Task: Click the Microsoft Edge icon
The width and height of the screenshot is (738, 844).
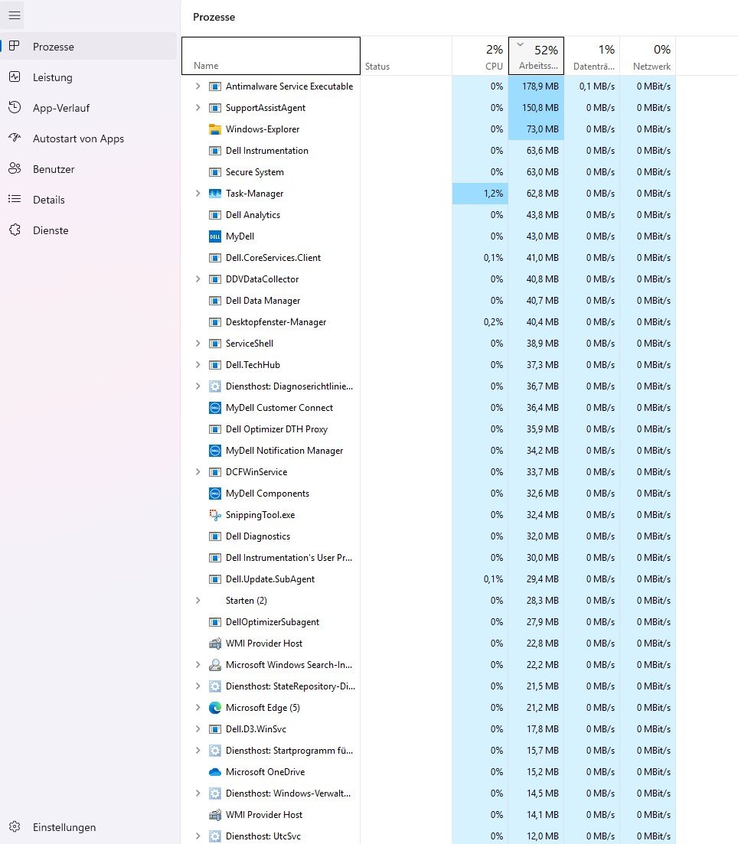Action: pos(215,707)
